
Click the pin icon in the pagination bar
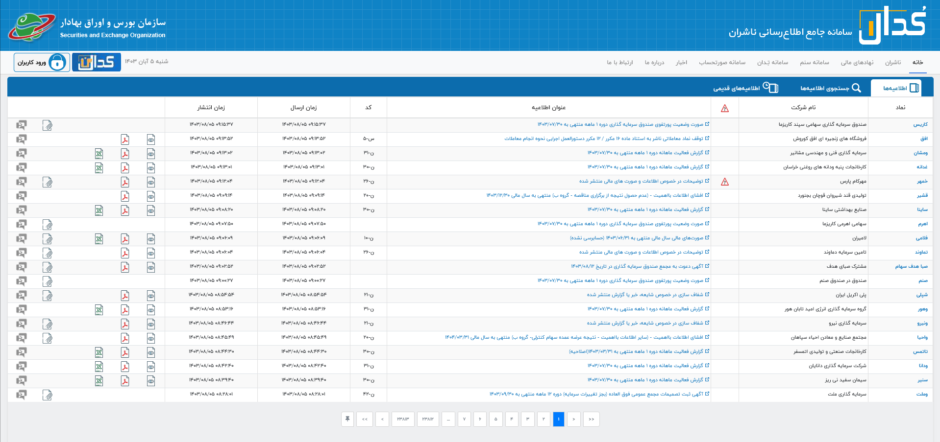(x=347, y=419)
